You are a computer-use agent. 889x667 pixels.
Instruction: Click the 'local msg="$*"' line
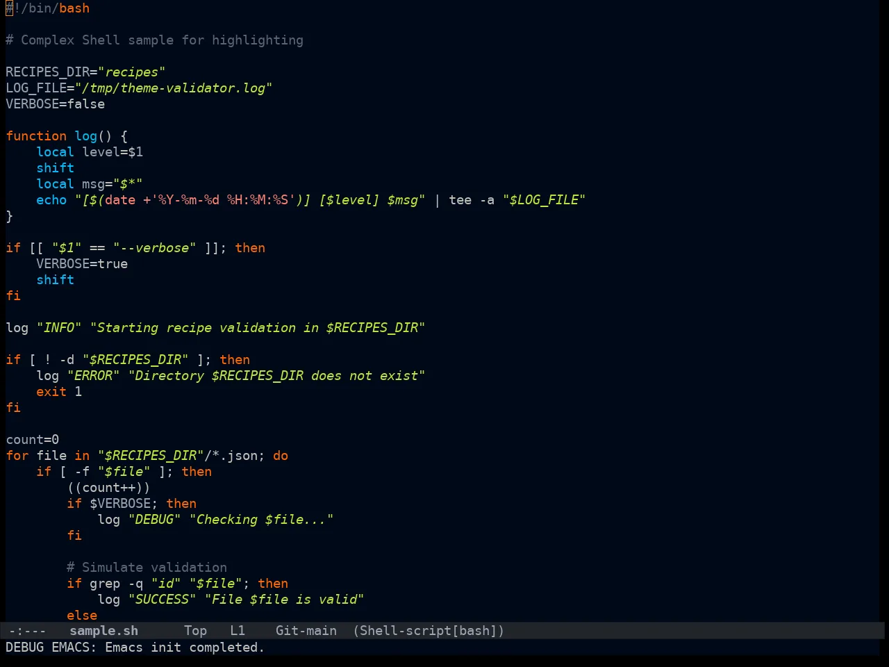pos(90,184)
